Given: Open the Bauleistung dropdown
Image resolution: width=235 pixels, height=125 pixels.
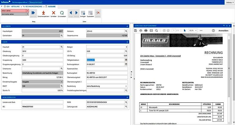Looking at the screenshot, I should 126,86.
